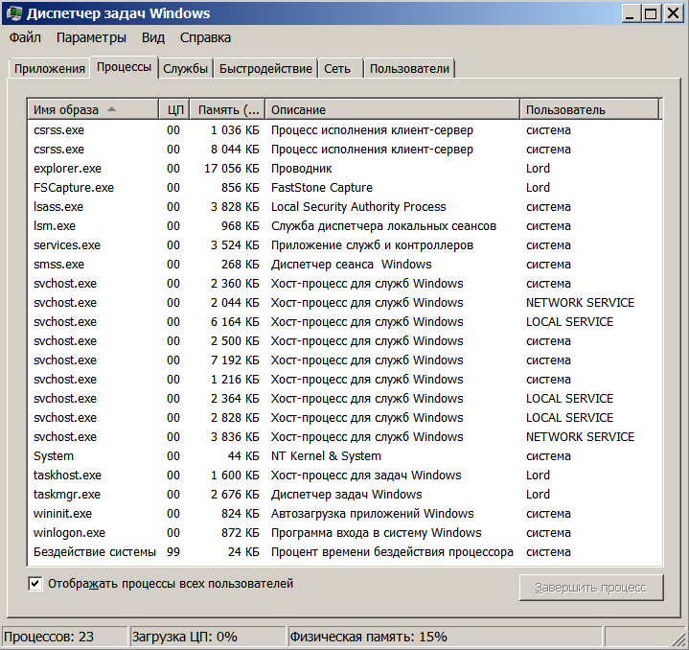Image resolution: width=689 pixels, height=650 pixels.
Task: Select the wininit.exe process row
Action: [x=345, y=514]
